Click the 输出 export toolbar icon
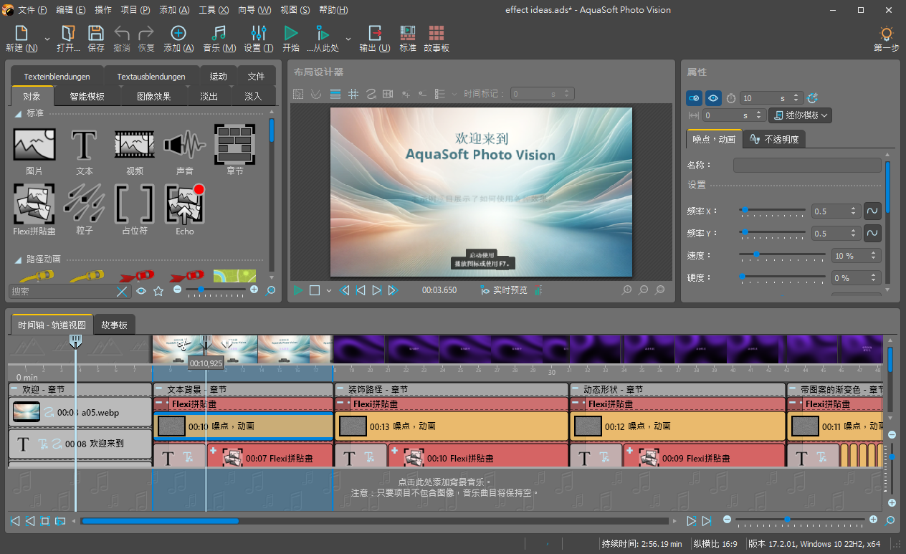Screen dimensions: 906x554 point(374,38)
